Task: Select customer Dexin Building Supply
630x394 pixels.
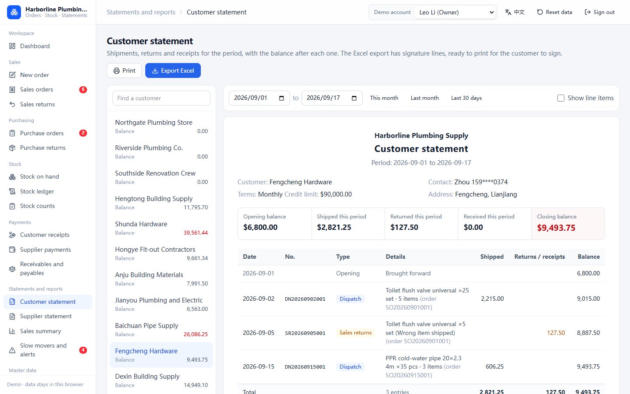Action: (161, 380)
